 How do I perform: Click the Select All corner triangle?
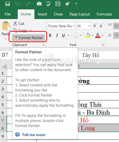(4, 66)
